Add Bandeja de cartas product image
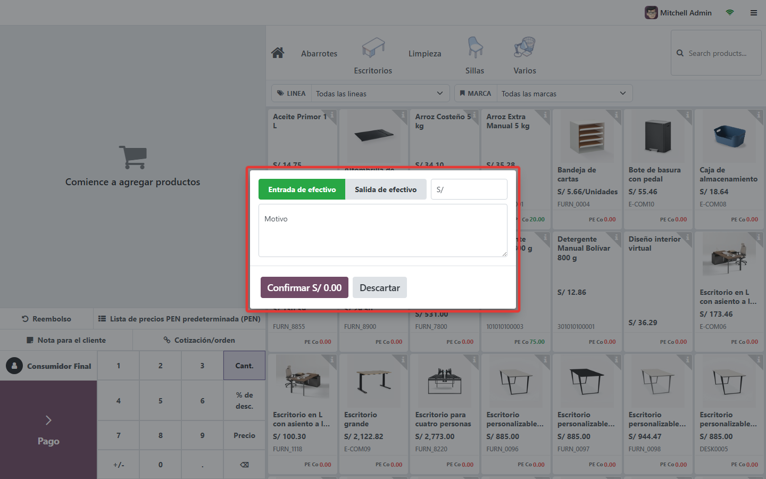The height and width of the screenshot is (479, 766). [587, 136]
